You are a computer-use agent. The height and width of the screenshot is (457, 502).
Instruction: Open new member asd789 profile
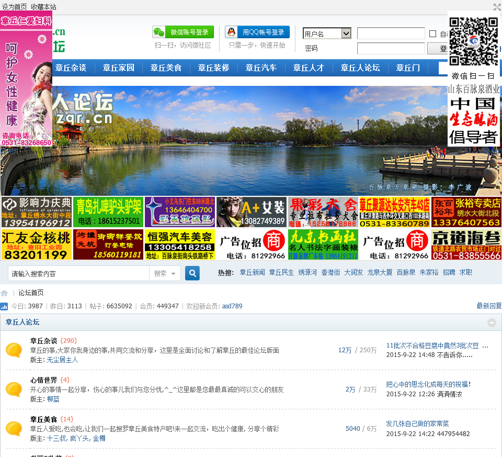[232, 306]
